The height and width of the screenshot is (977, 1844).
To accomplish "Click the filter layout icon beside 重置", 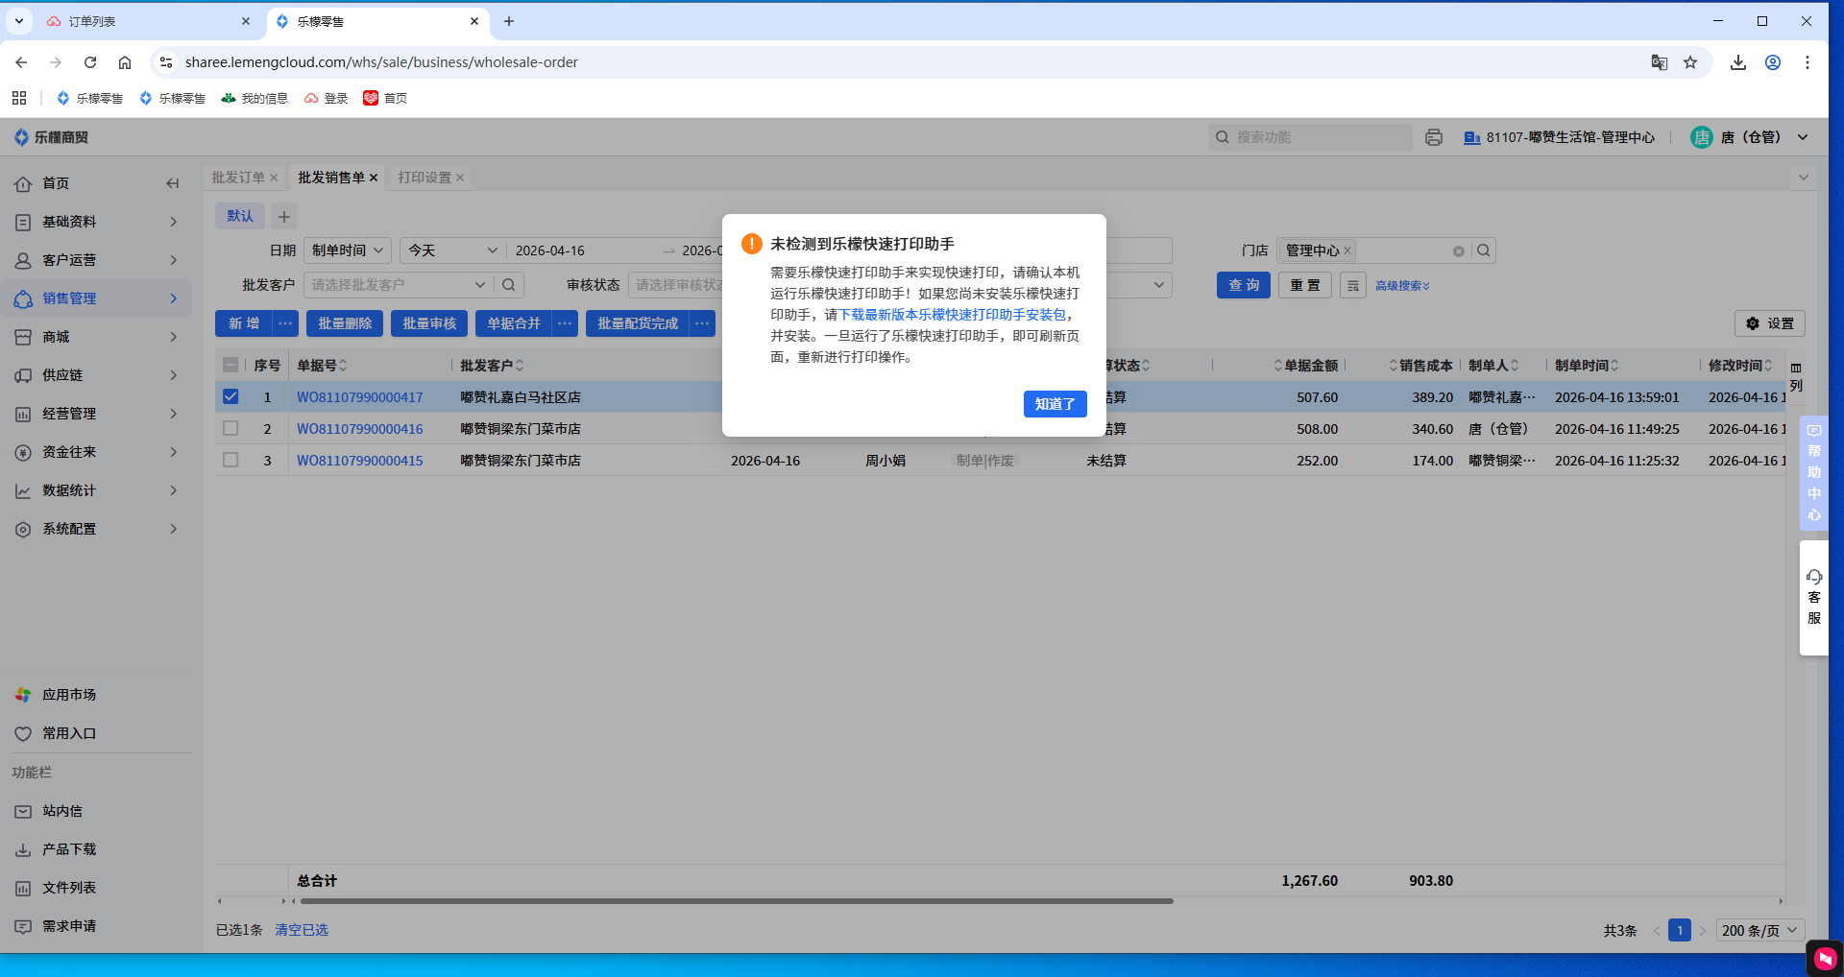I will pyautogui.click(x=1353, y=286).
